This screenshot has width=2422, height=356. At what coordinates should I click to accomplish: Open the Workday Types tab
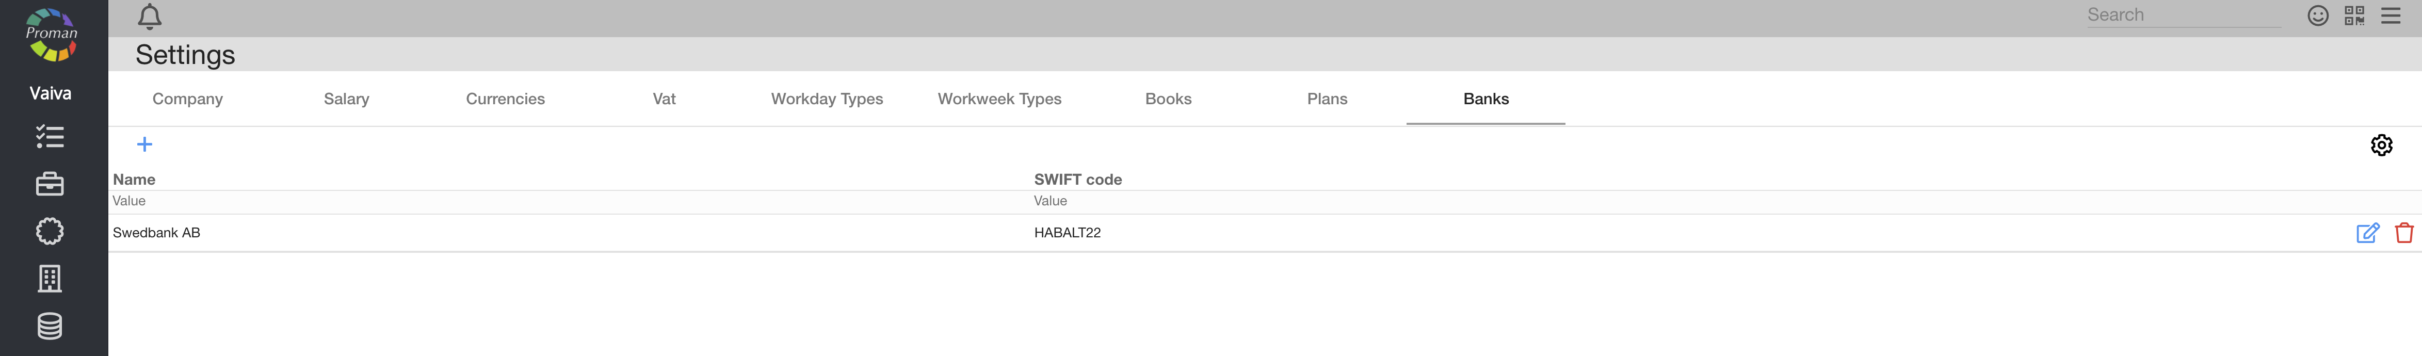pos(827,99)
